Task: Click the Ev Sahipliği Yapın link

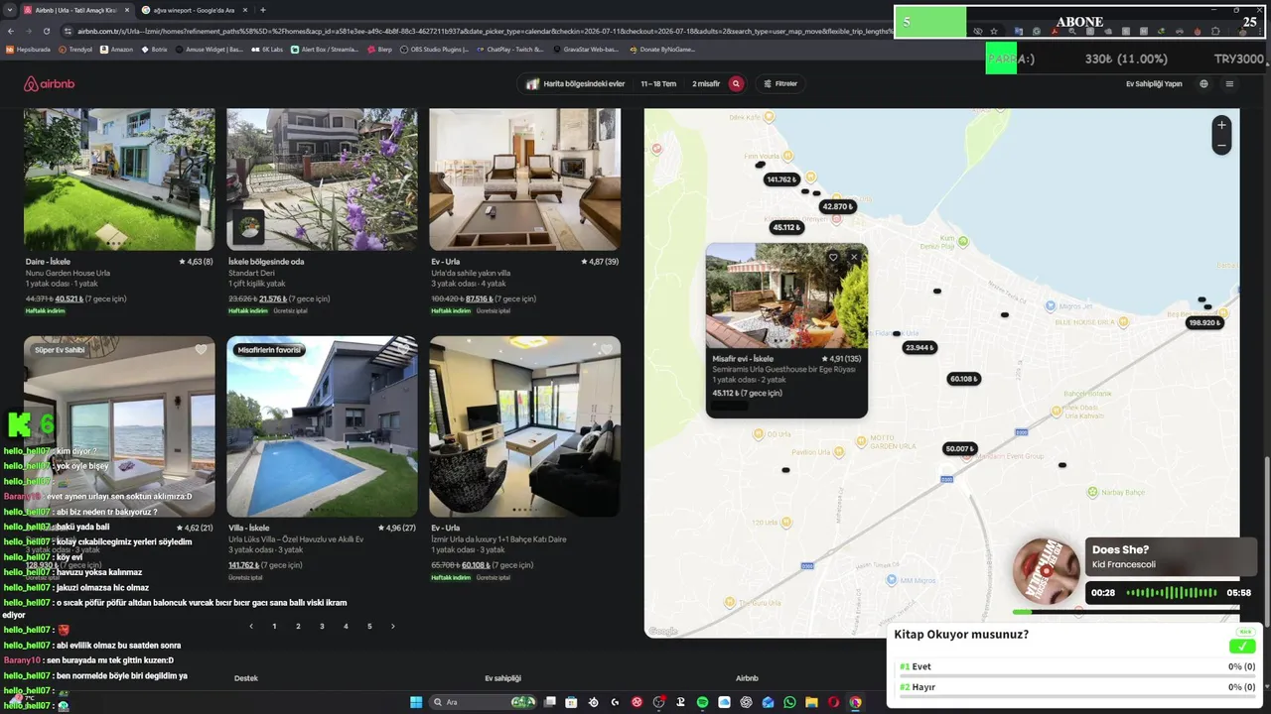Action: [1154, 84]
